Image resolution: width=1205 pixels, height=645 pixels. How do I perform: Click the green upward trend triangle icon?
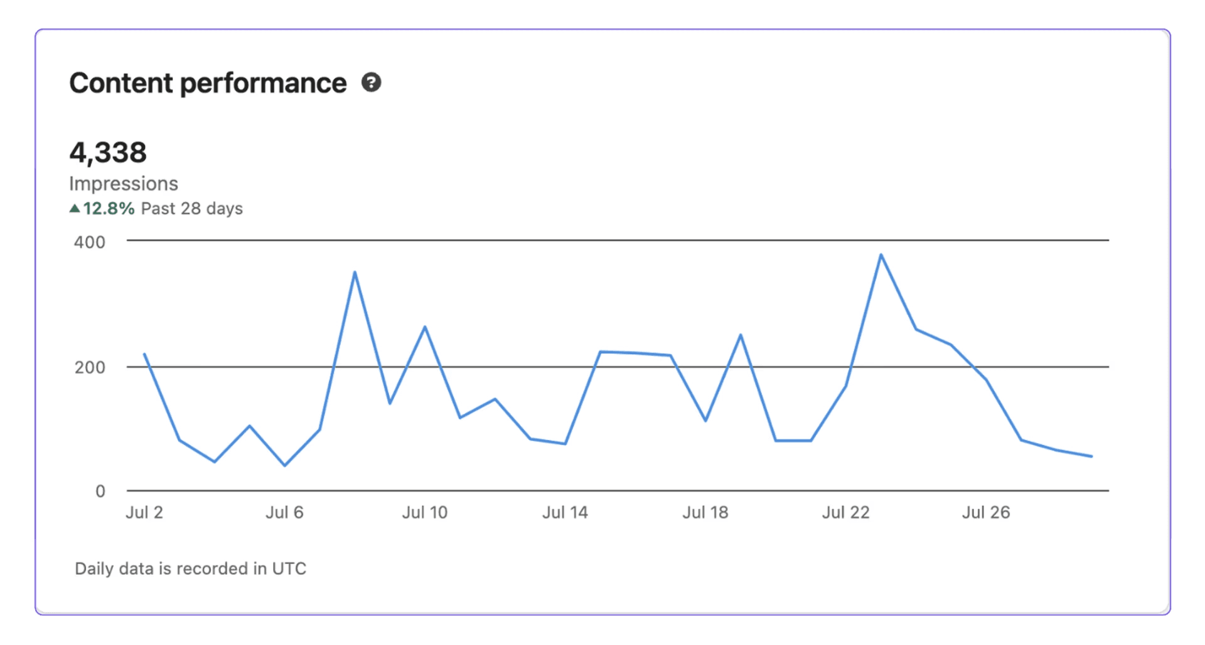pyautogui.click(x=75, y=207)
